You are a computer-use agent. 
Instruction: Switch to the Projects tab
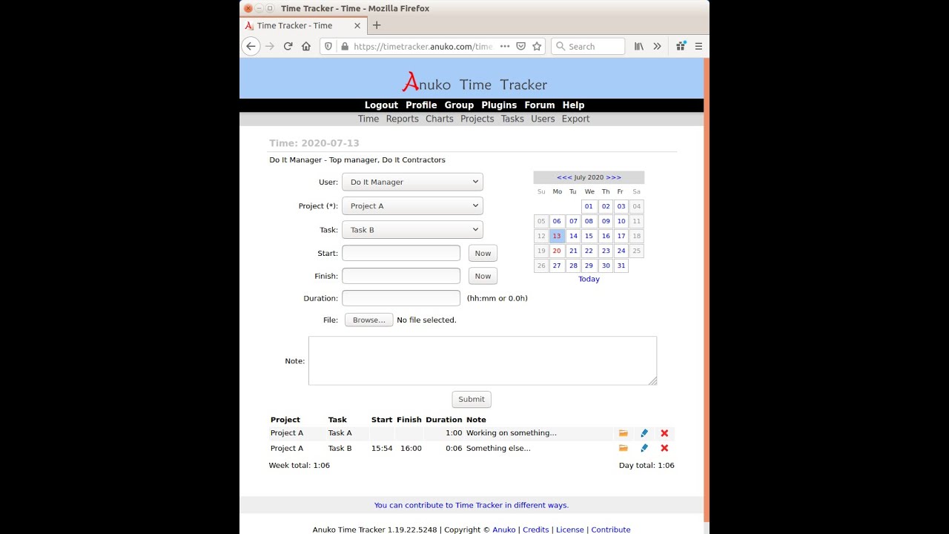coord(477,119)
